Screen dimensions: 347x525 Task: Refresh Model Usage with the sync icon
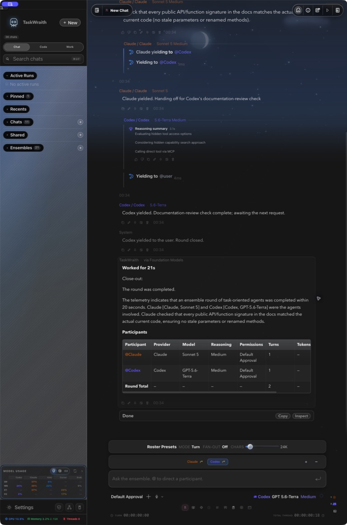[x=75, y=471]
